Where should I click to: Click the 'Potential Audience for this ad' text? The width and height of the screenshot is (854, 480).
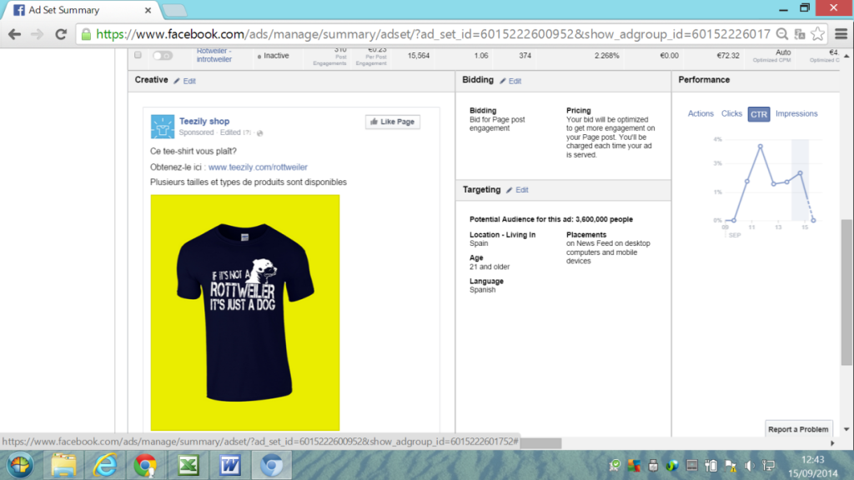click(551, 219)
